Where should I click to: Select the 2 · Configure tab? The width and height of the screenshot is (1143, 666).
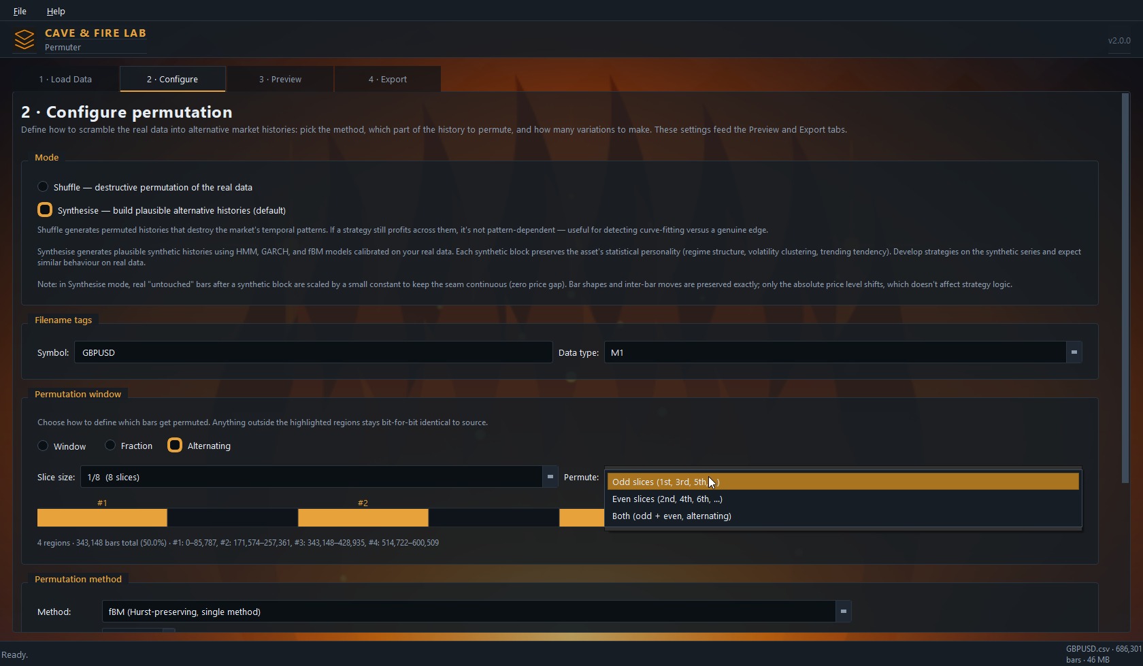coord(172,79)
